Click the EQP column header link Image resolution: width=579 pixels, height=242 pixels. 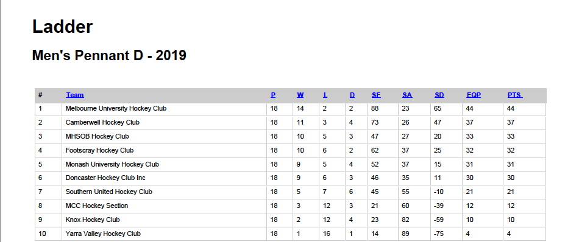pos(474,95)
